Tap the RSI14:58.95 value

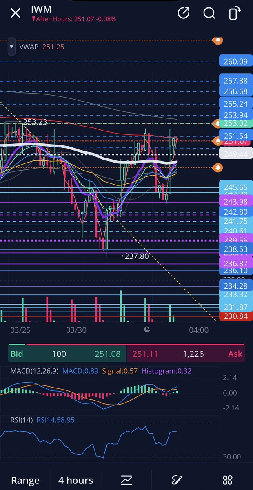pyautogui.click(x=55, y=420)
